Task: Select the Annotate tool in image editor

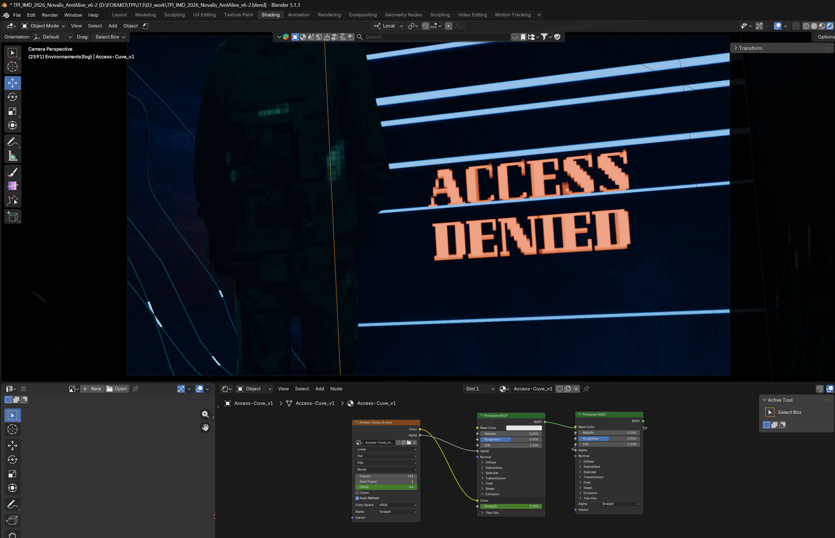Action: click(x=13, y=505)
